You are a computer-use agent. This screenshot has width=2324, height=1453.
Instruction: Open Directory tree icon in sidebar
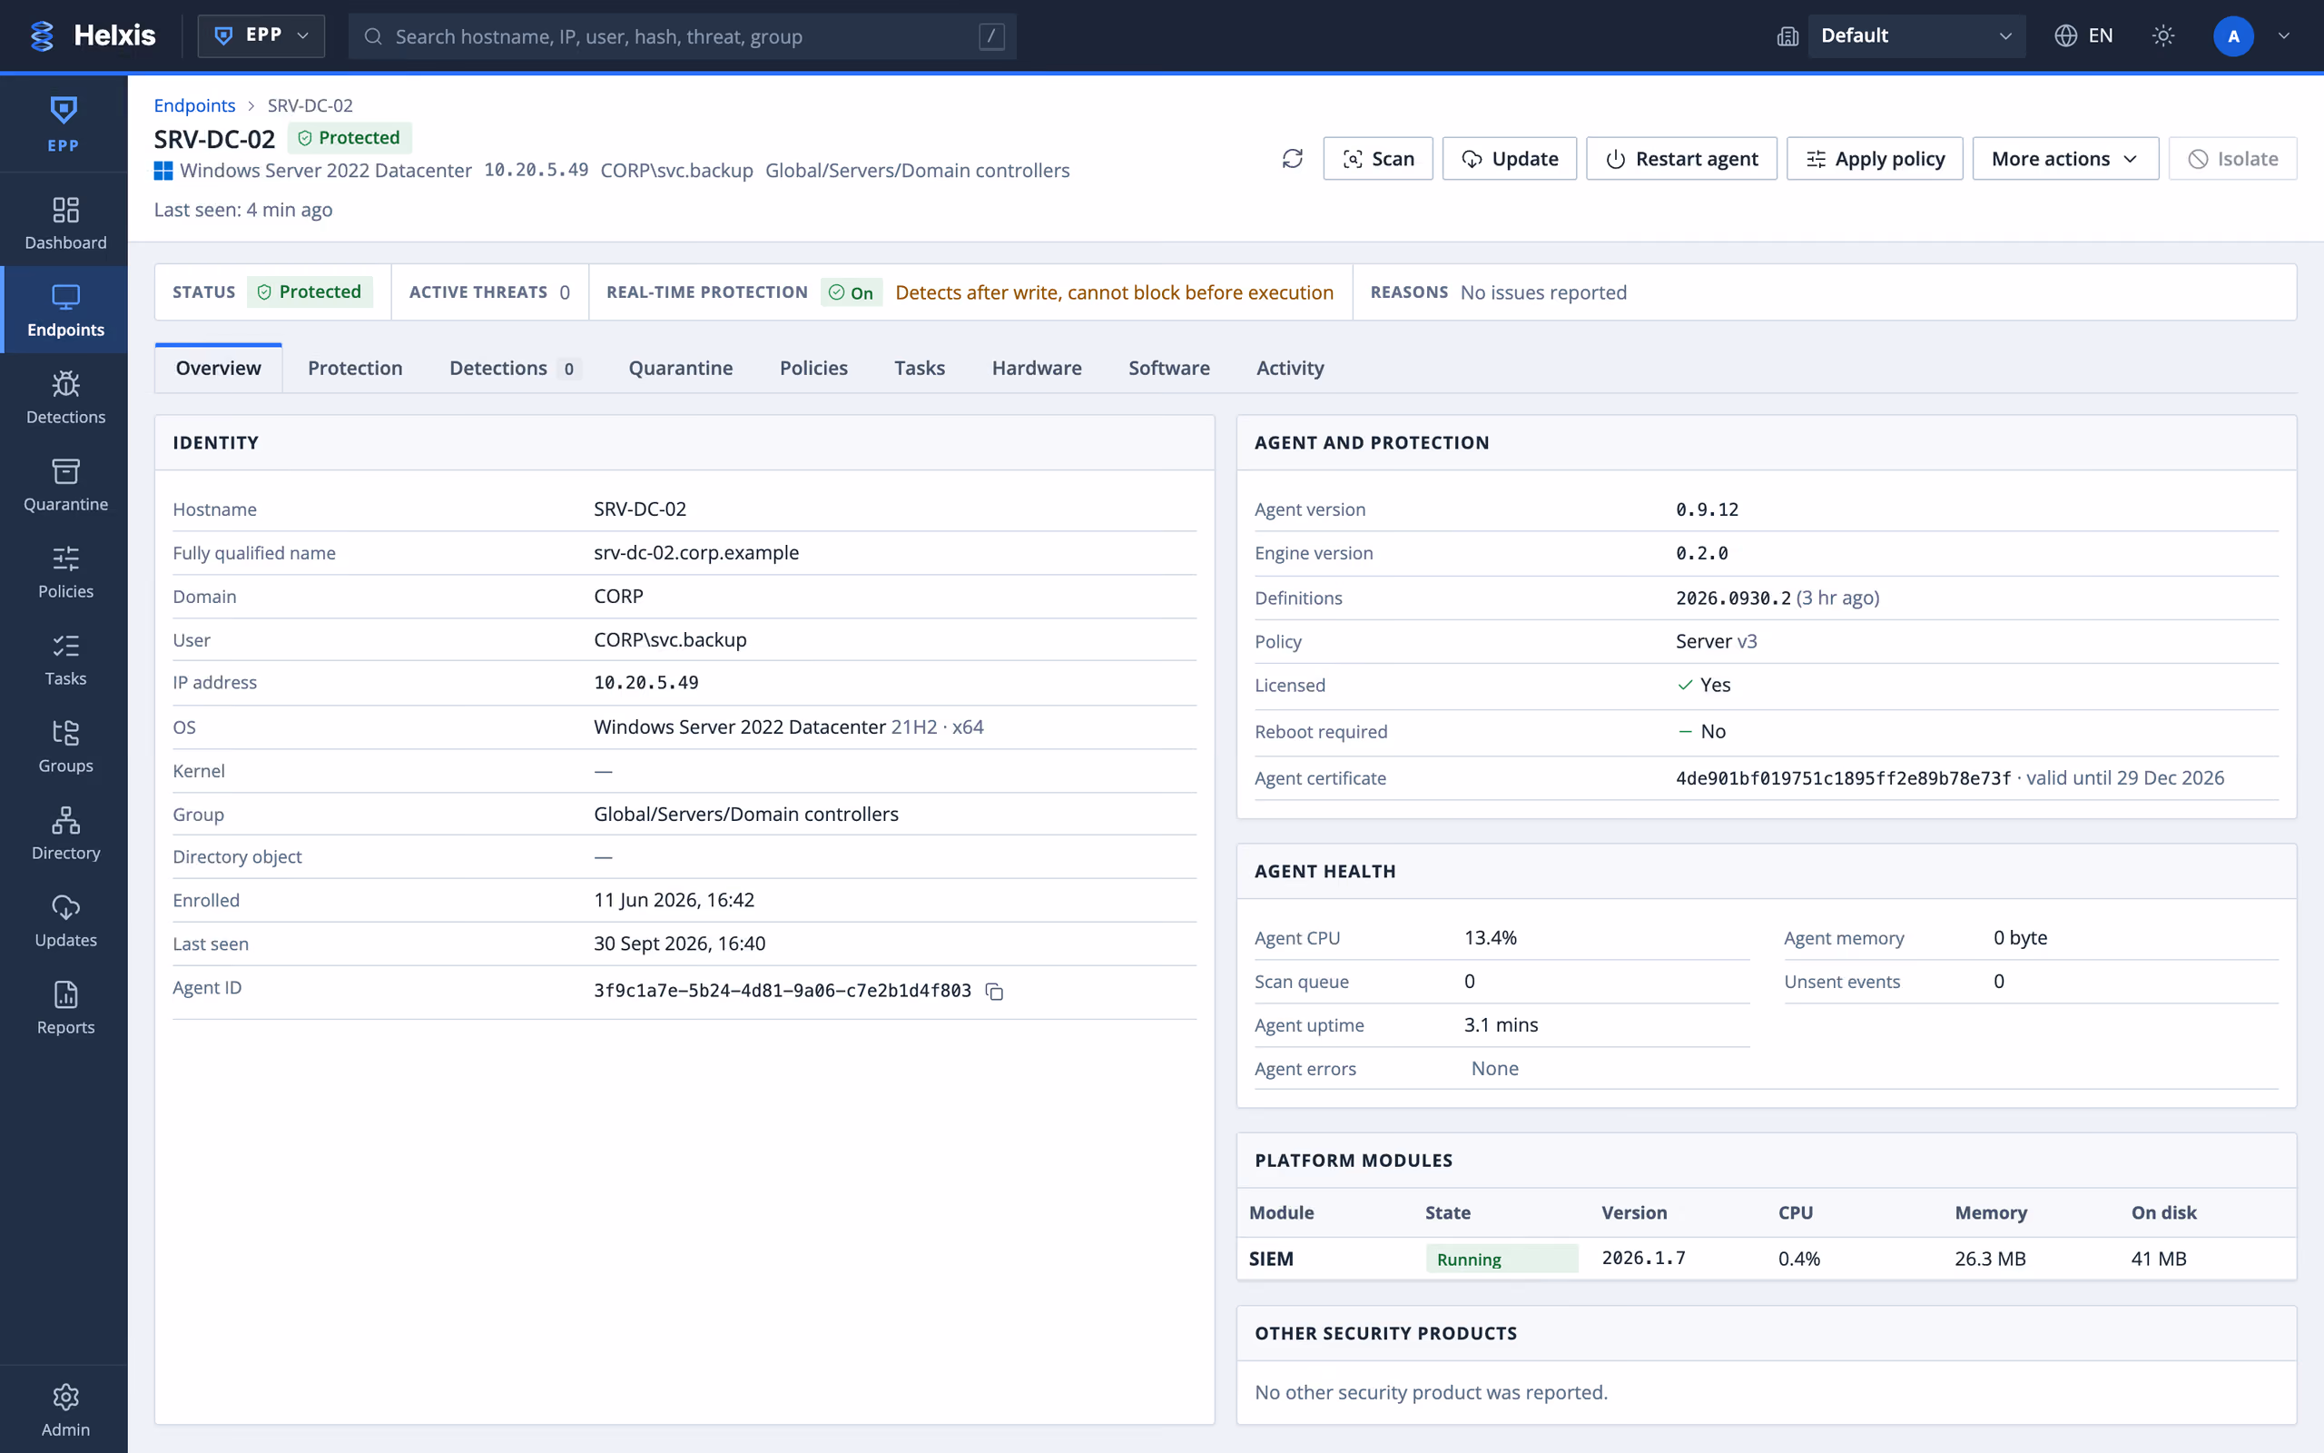tap(65, 821)
